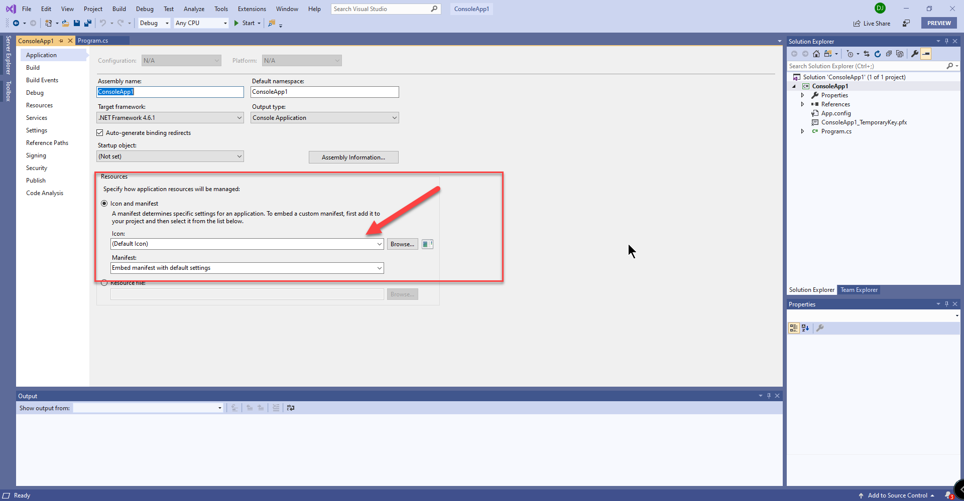Uncheck Auto-generate binding redirects
Image resolution: width=964 pixels, height=501 pixels.
pyautogui.click(x=100, y=133)
